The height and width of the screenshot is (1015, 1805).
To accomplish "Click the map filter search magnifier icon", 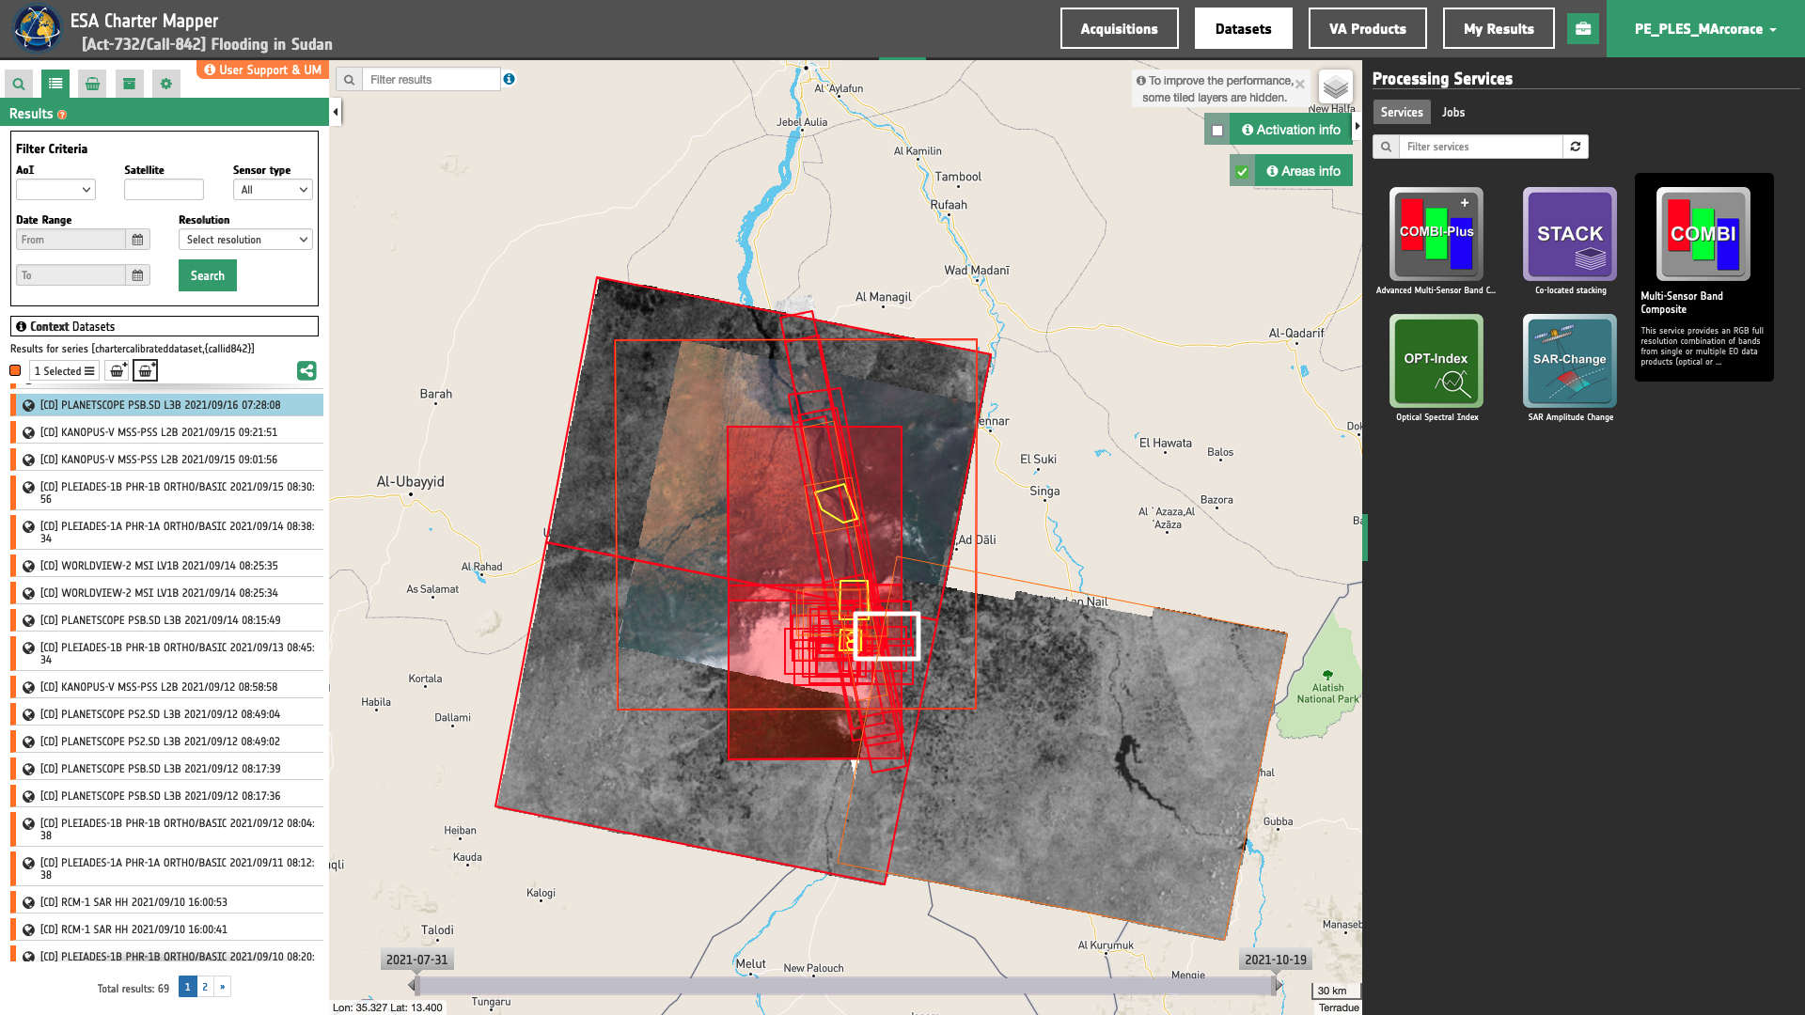I will coord(349,80).
